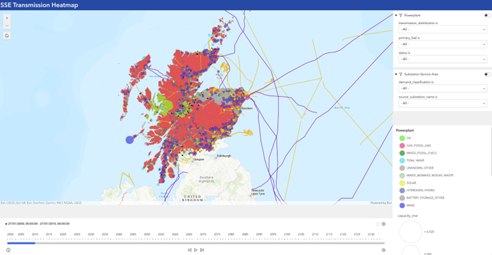Image resolution: width=492 pixels, height=255 pixels.
Task: Step to next time interval
Action: click(x=202, y=250)
